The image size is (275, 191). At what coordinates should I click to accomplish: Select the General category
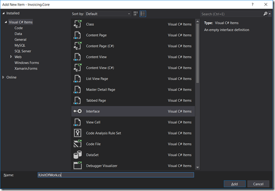[20, 40]
